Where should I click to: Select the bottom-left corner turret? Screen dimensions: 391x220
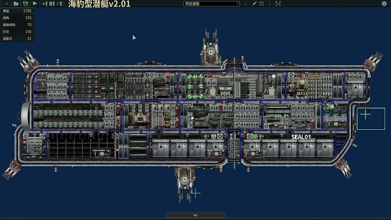click(x=12, y=170)
